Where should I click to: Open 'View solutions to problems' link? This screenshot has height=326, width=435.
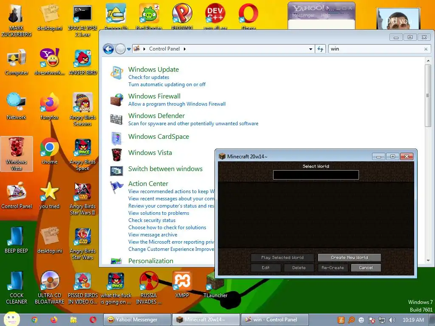click(159, 213)
